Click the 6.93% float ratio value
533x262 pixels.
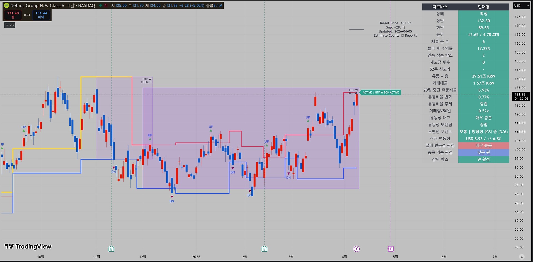point(484,90)
